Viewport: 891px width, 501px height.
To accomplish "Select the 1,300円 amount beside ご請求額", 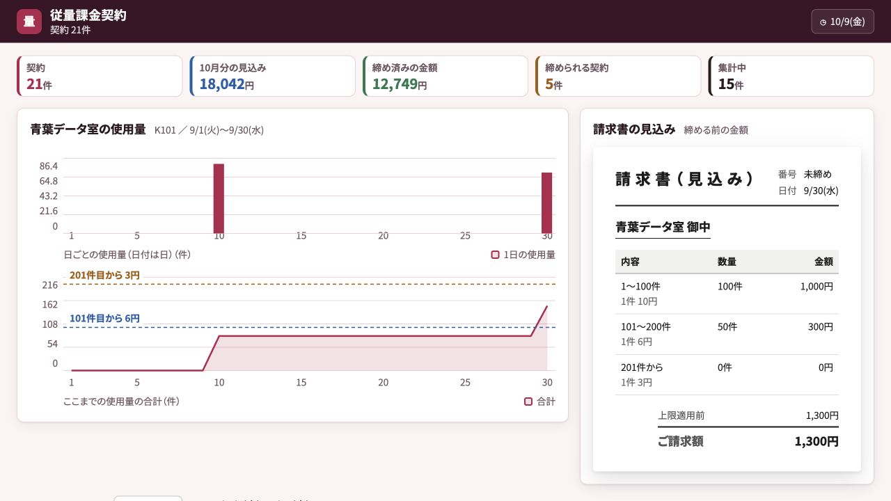I will [x=817, y=441].
